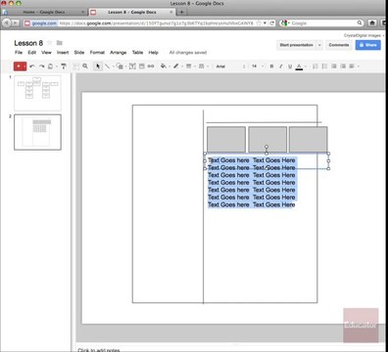388x352 pixels.
Task: Select the paint format tool
Action: (64, 66)
